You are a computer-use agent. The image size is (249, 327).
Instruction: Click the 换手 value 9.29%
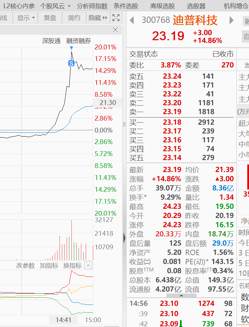[171, 197]
